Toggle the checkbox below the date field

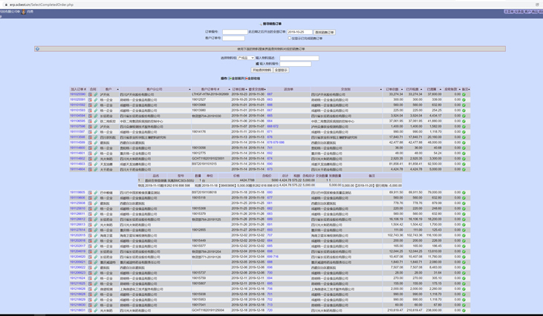coord(290,39)
